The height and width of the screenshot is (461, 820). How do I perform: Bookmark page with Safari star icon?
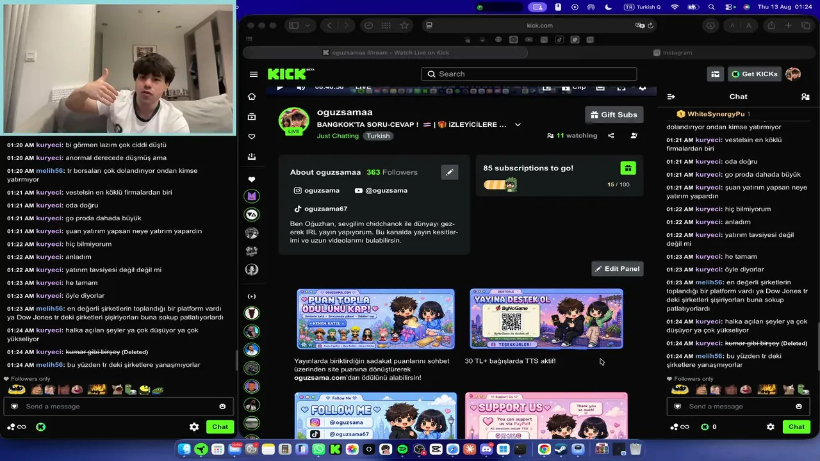coord(404,26)
